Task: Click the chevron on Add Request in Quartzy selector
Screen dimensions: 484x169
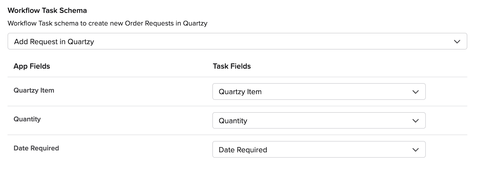Action: [457, 42]
